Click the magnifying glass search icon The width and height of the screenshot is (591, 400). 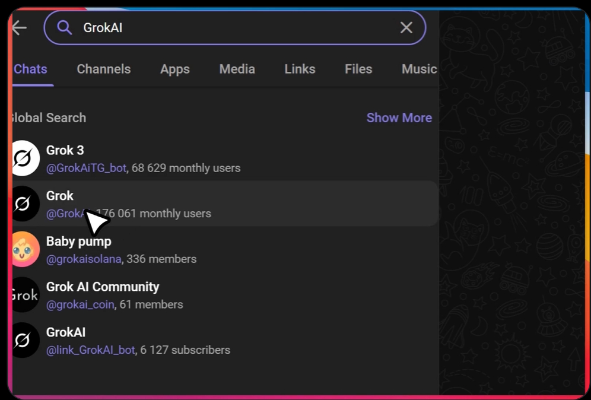click(64, 28)
